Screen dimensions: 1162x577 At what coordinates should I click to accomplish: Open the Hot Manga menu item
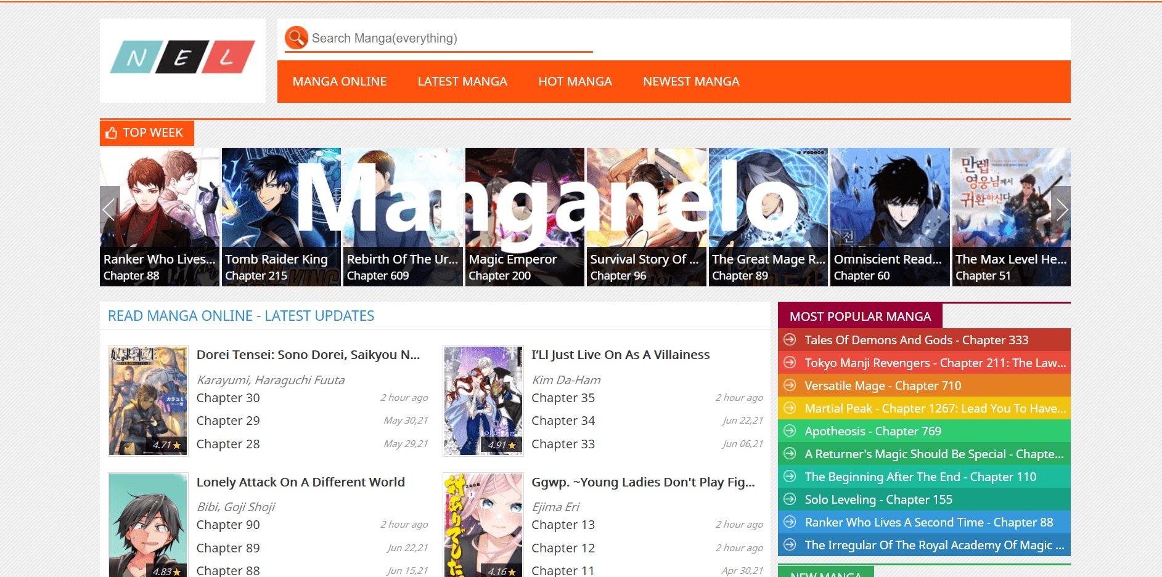pyautogui.click(x=575, y=81)
